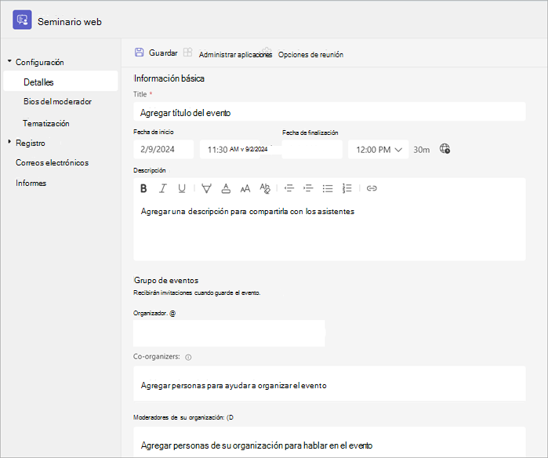
Task: Open Bios del moderador page
Action: point(58,102)
